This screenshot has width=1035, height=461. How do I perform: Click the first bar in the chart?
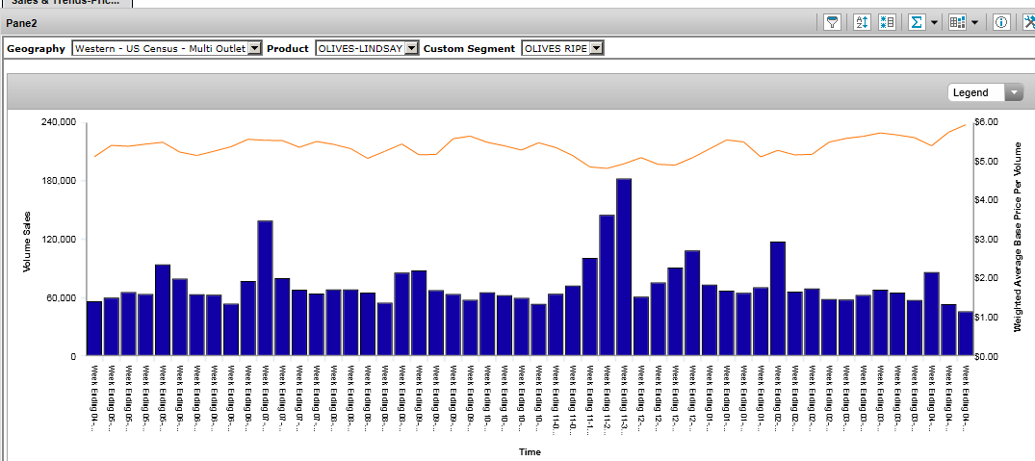(x=94, y=328)
